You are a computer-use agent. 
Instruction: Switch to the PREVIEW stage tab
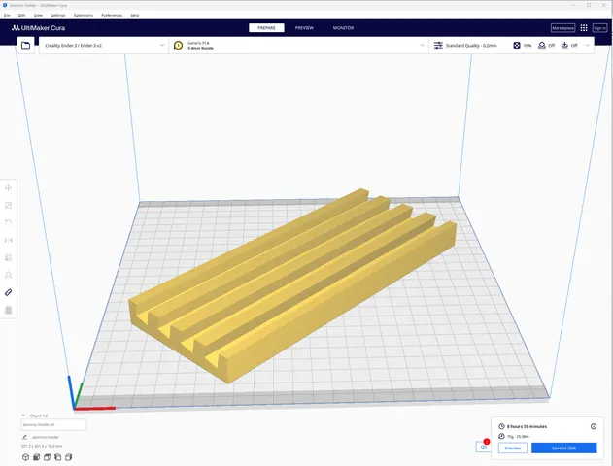(x=304, y=28)
